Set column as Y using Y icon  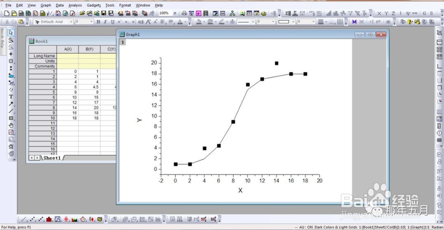[x=386, y=13]
